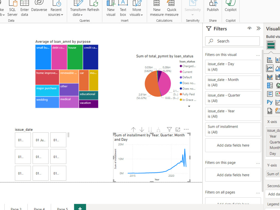This screenshot has width=280, height=210.
Task: Toggle the Filters pane eye icon
Action: (x=249, y=28)
